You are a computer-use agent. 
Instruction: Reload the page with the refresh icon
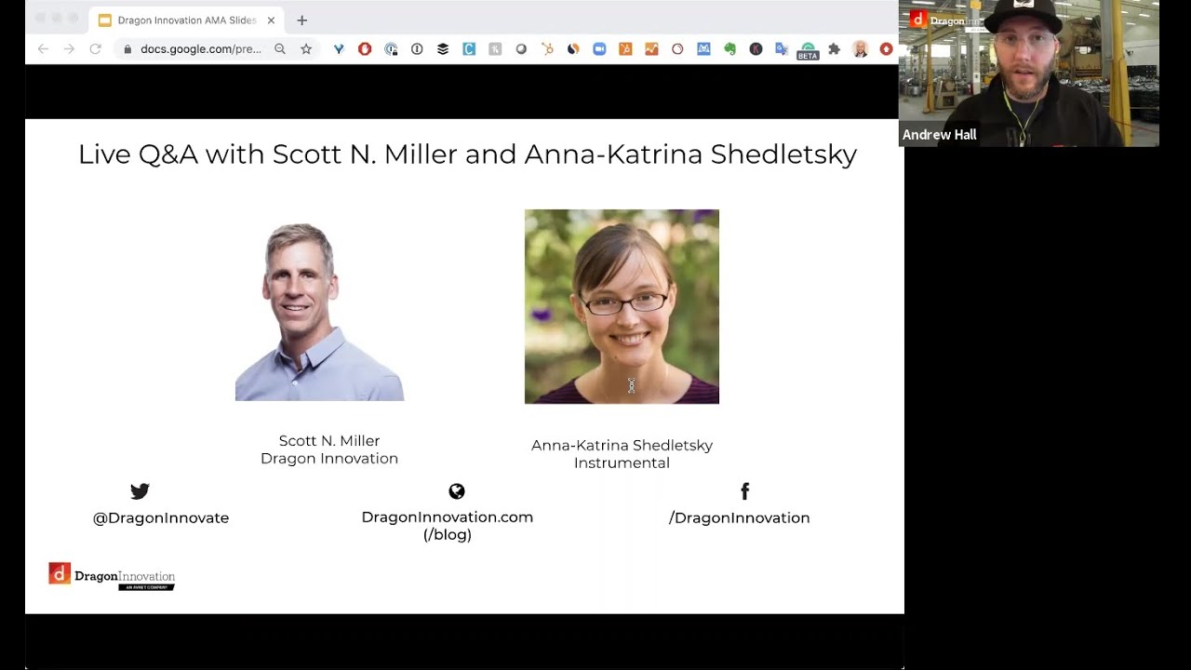click(x=95, y=49)
